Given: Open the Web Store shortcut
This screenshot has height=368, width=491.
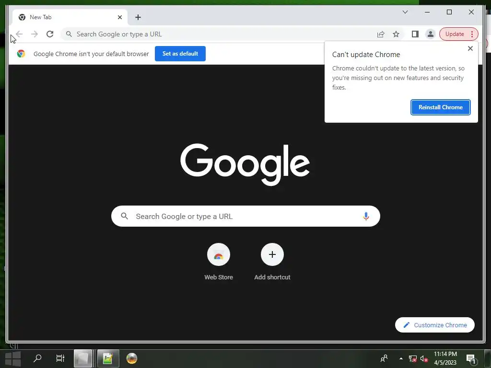Looking at the screenshot, I should coord(219,254).
